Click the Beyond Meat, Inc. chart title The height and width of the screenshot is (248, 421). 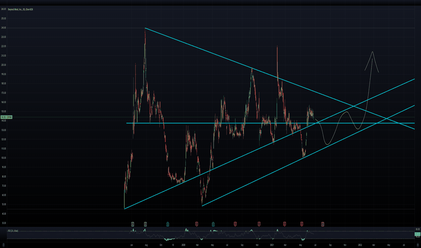(20, 9)
